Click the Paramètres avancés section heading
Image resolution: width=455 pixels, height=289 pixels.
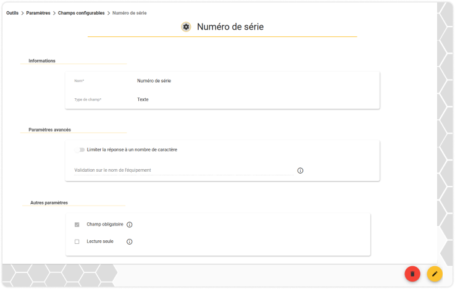(49, 130)
